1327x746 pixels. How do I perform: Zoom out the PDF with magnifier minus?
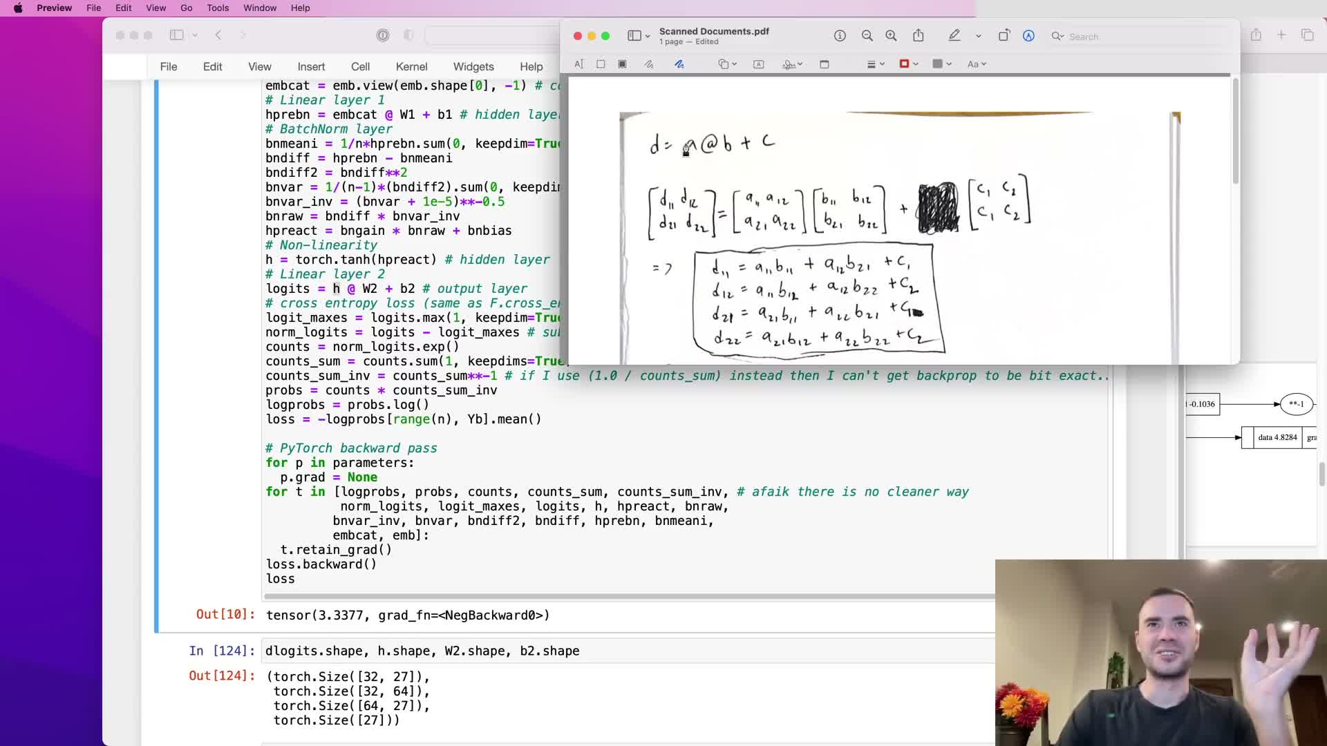867,36
